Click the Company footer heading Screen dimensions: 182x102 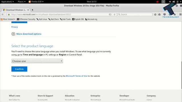pyautogui.click(x=151, y=96)
